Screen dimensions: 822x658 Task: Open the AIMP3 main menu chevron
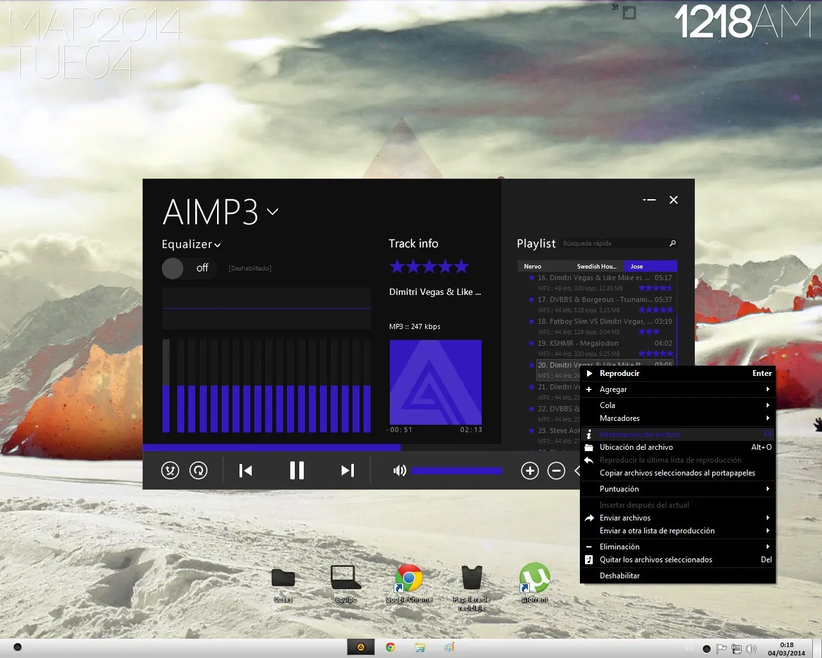pos(272,211)
